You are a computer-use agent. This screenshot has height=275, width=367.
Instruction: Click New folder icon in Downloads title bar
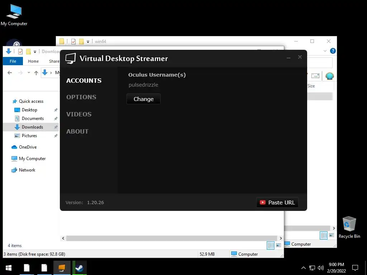click(x=28, y=52)
